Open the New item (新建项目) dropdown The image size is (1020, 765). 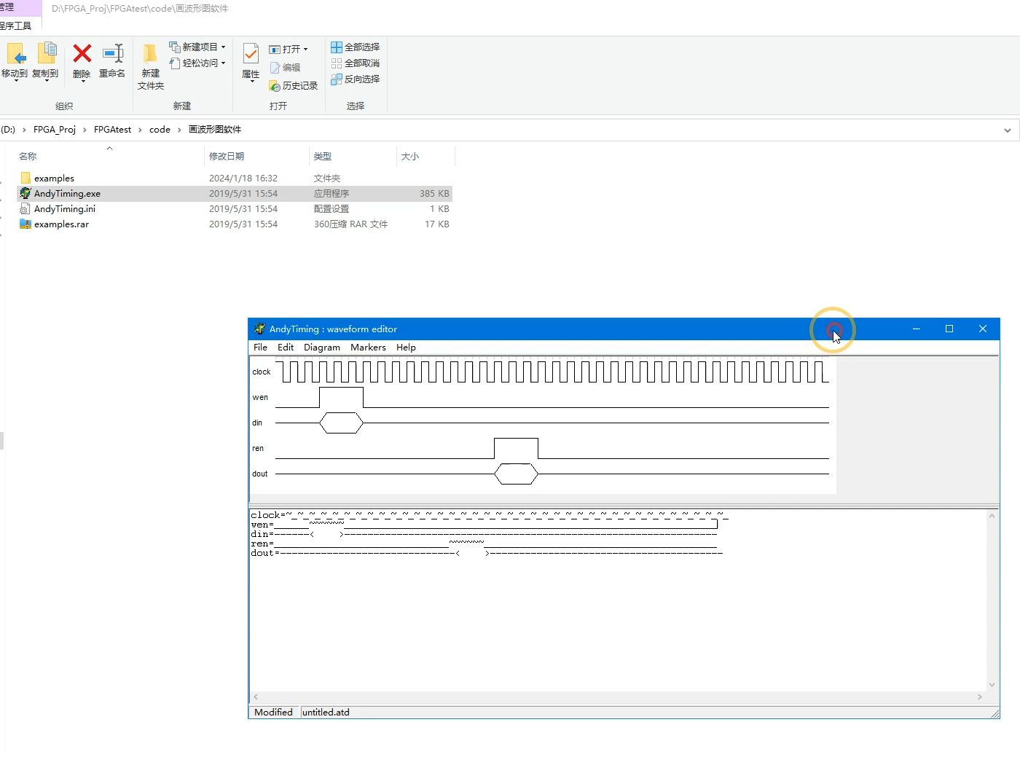click(x=197, y=47)
